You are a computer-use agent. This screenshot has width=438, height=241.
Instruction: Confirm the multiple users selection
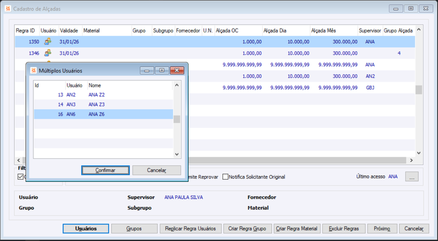pyautogui.click(x=105, y=170)
